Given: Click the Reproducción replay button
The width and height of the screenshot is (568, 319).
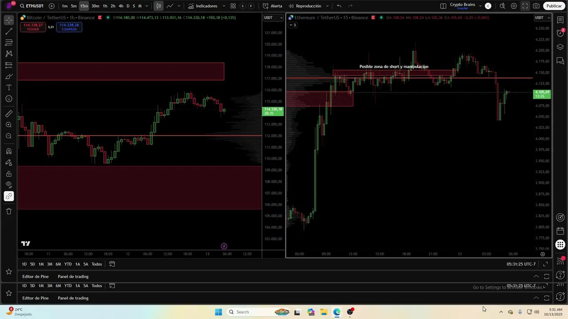Looking at the screenshot, I should (x=305, y=6).
